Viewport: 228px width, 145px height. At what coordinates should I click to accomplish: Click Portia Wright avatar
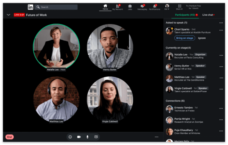170,120
